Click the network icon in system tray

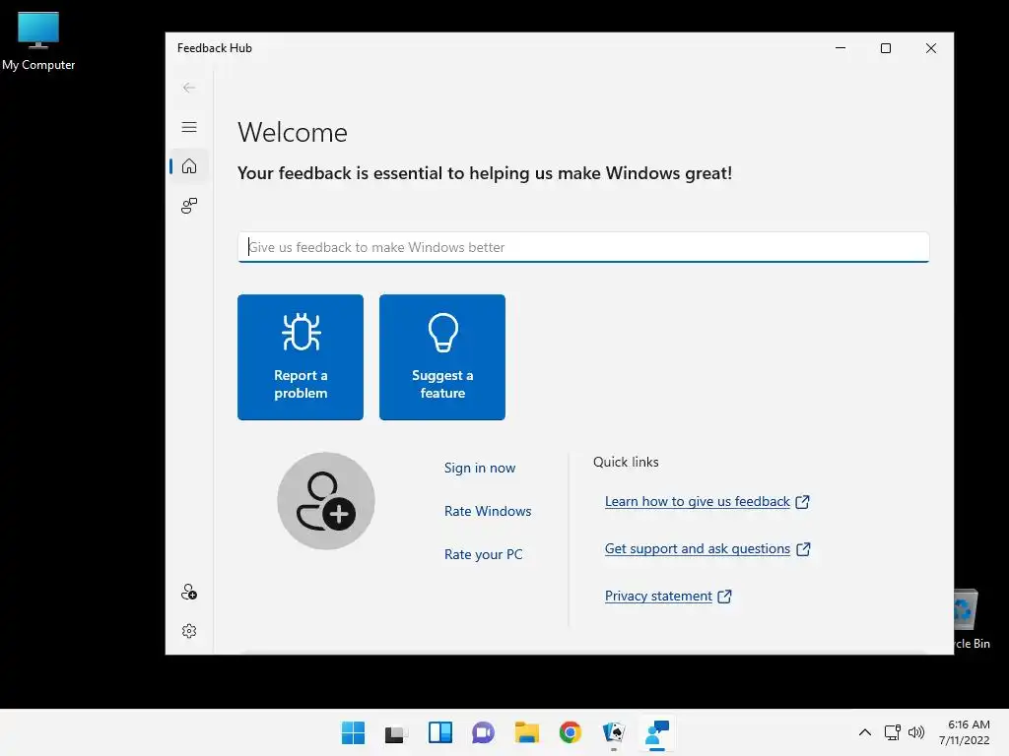[x=892, y=732]
